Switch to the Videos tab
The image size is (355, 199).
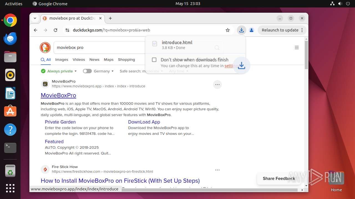pos(79,60)
